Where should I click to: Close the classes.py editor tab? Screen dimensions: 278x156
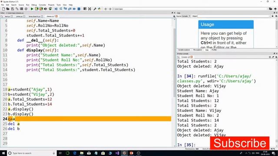click(x=56, y=16)
